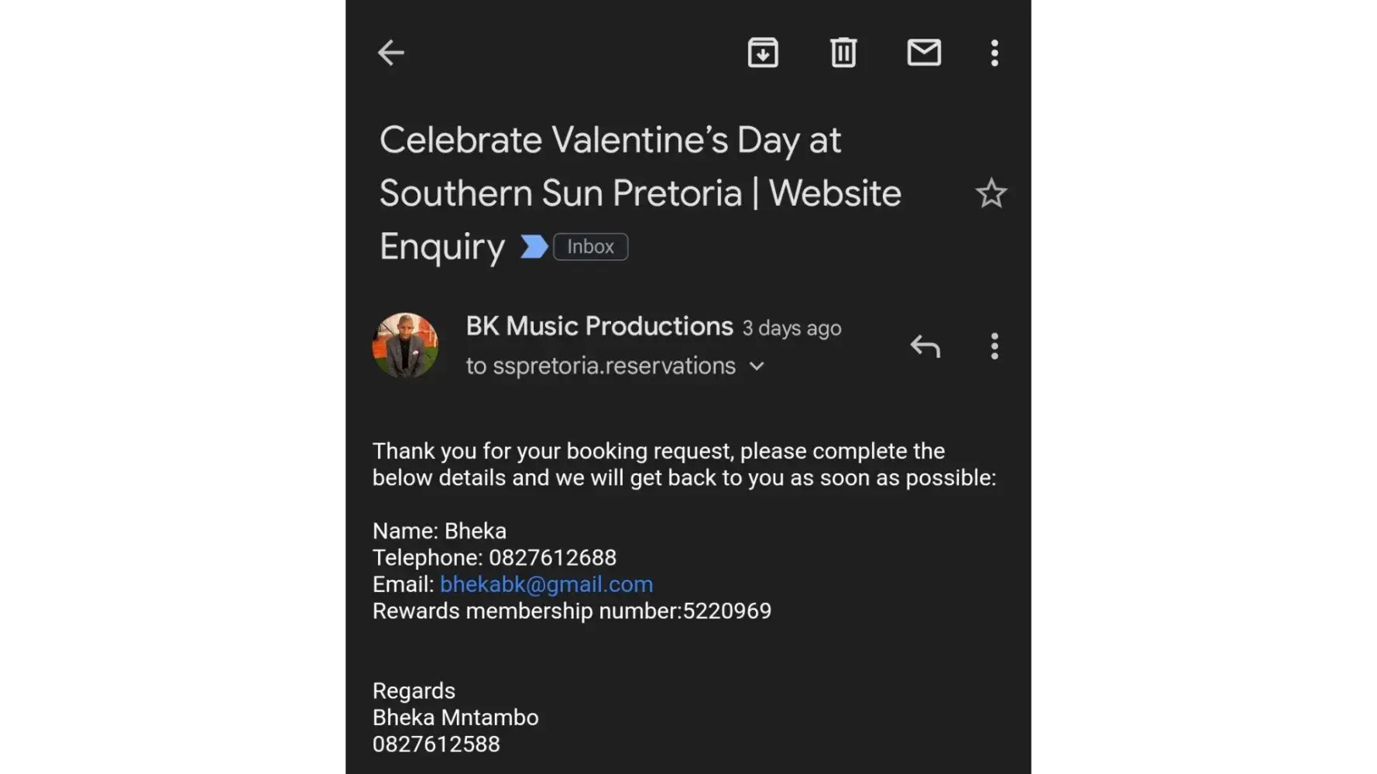Open top toolbar more options menu
The image size is (1377, 774).
tap(994, 53)
